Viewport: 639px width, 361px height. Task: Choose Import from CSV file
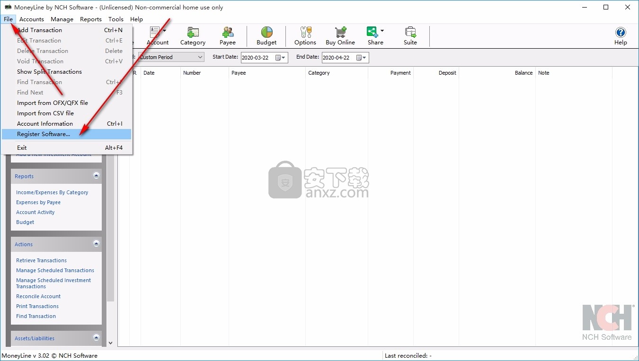66,113
